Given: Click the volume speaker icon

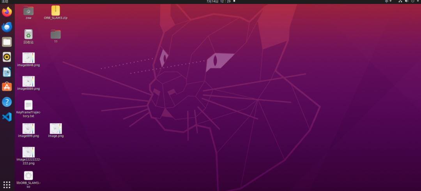Looking at the screenshot, I should pyautogui.click(x=407, y=2).
